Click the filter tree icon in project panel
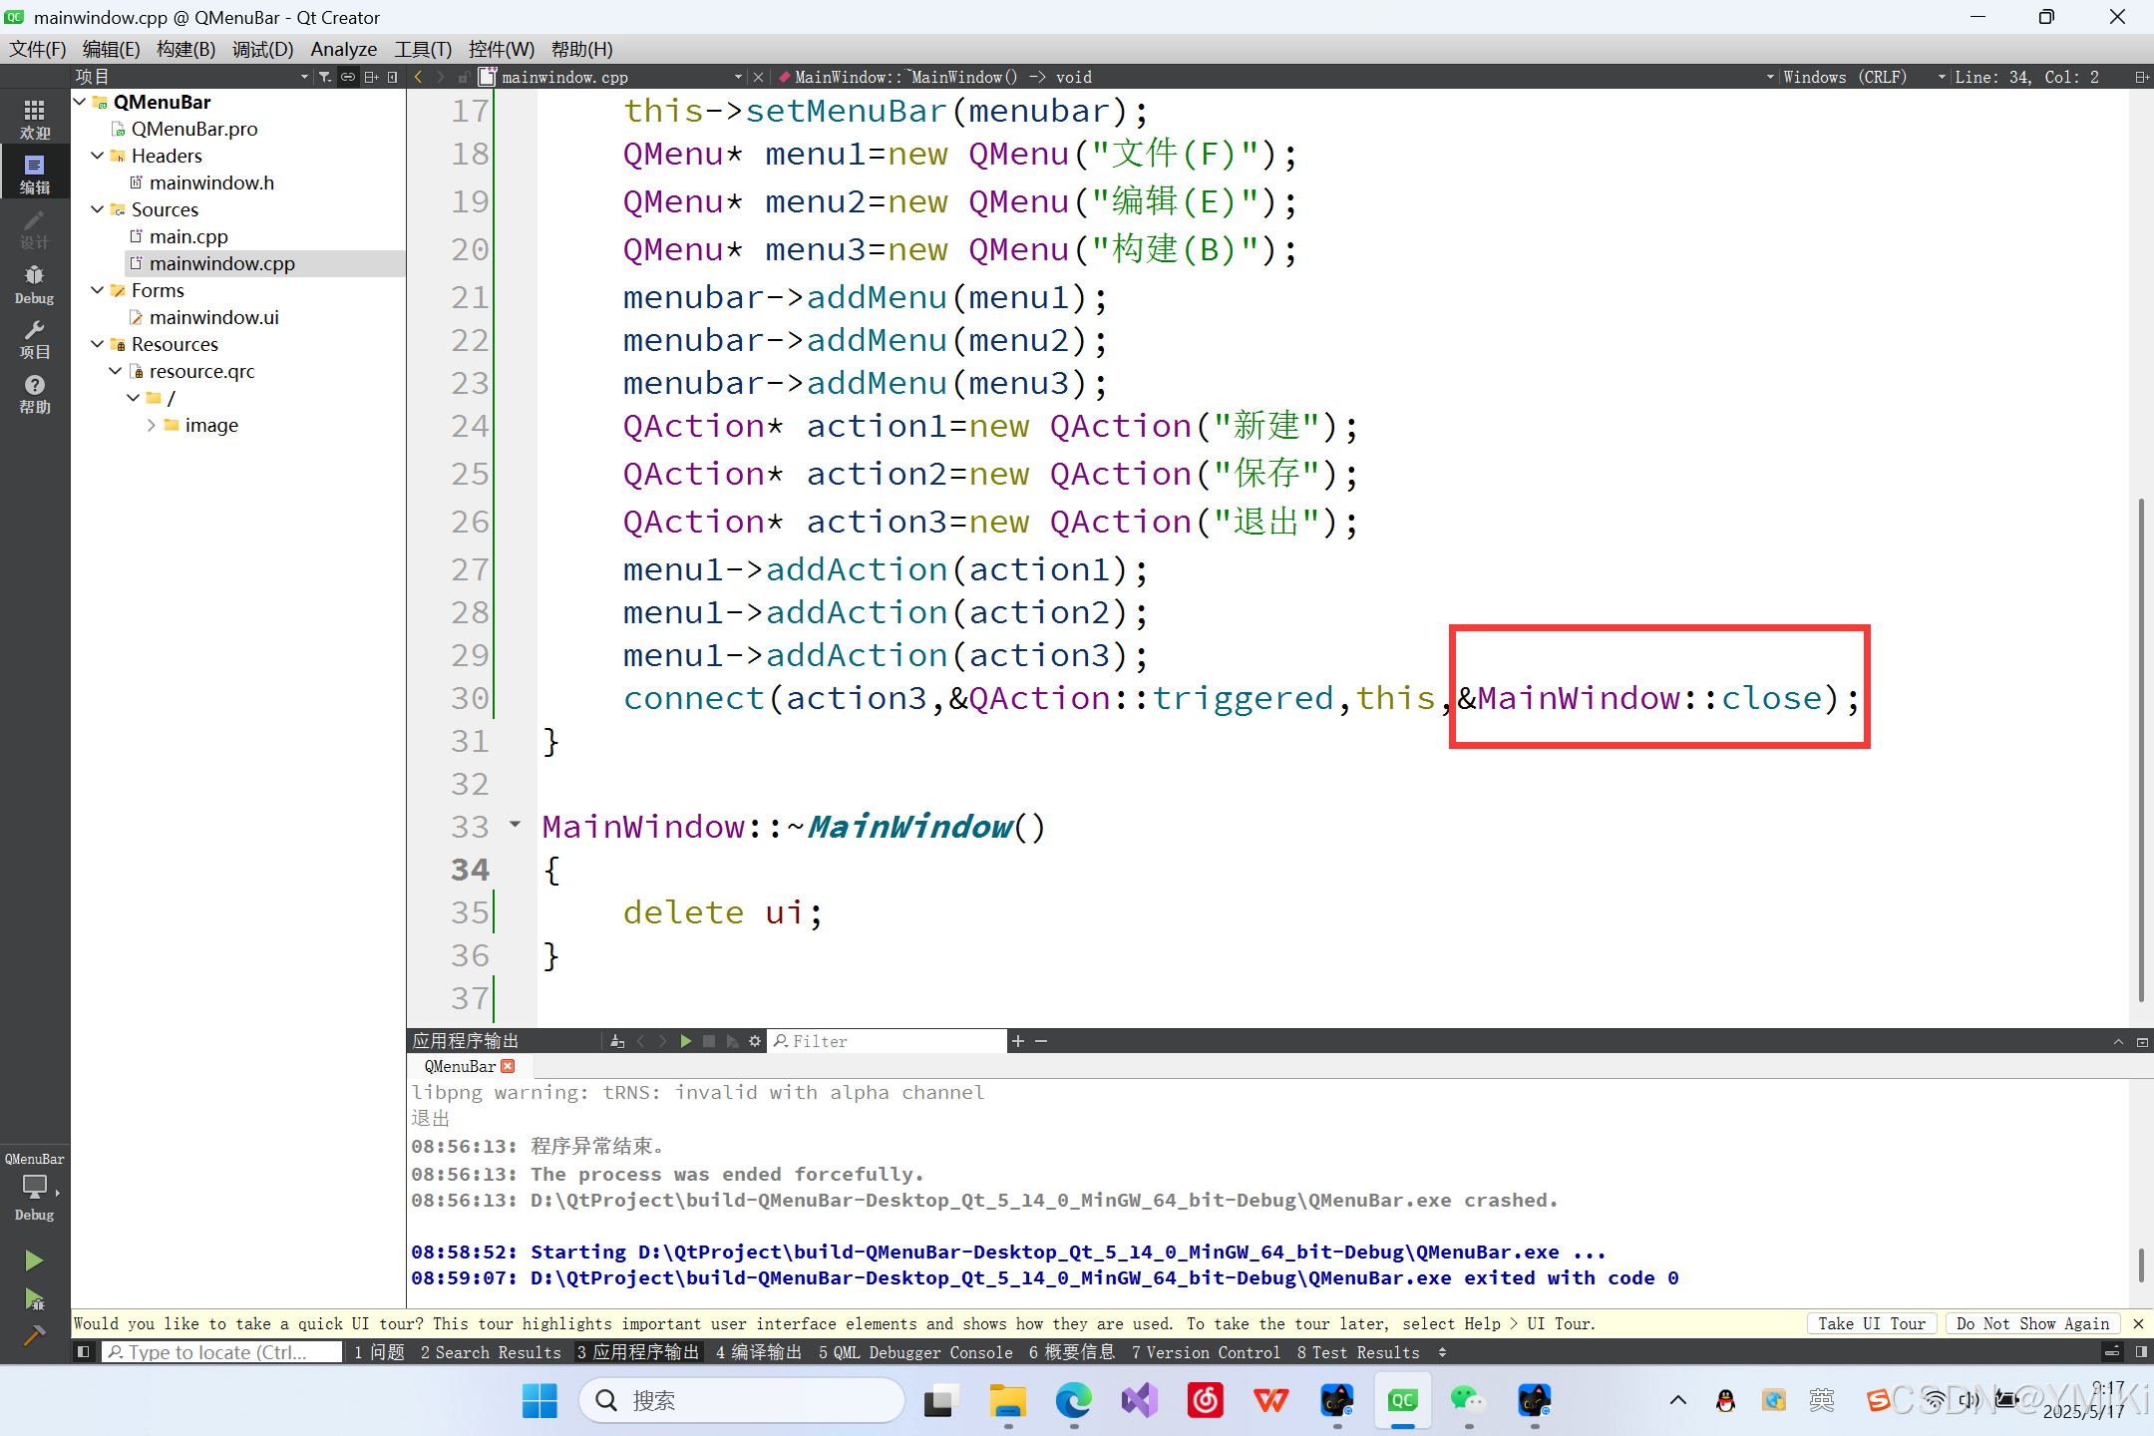 pyautogui.click(x=325, y=77)
